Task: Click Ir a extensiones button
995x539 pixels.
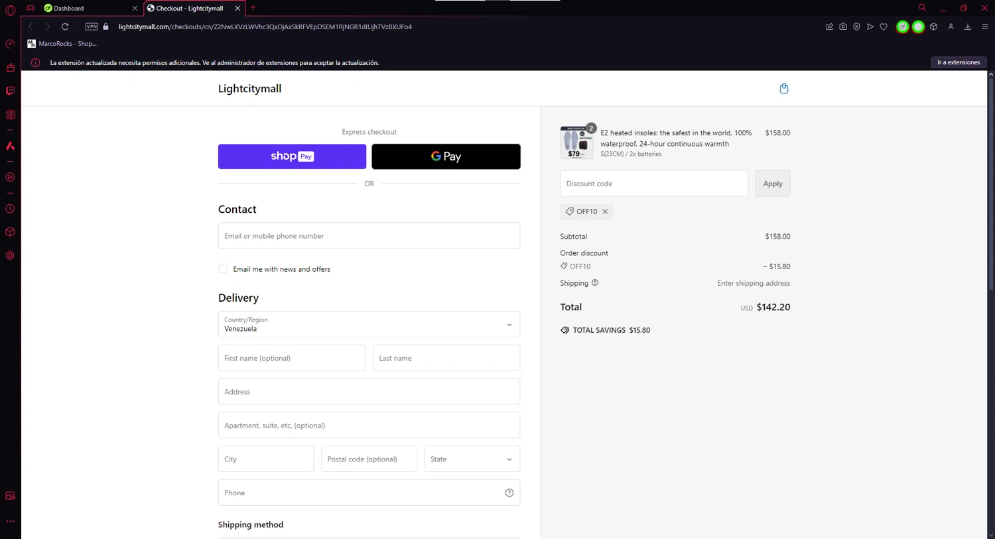Action: [x=959, y=62]
